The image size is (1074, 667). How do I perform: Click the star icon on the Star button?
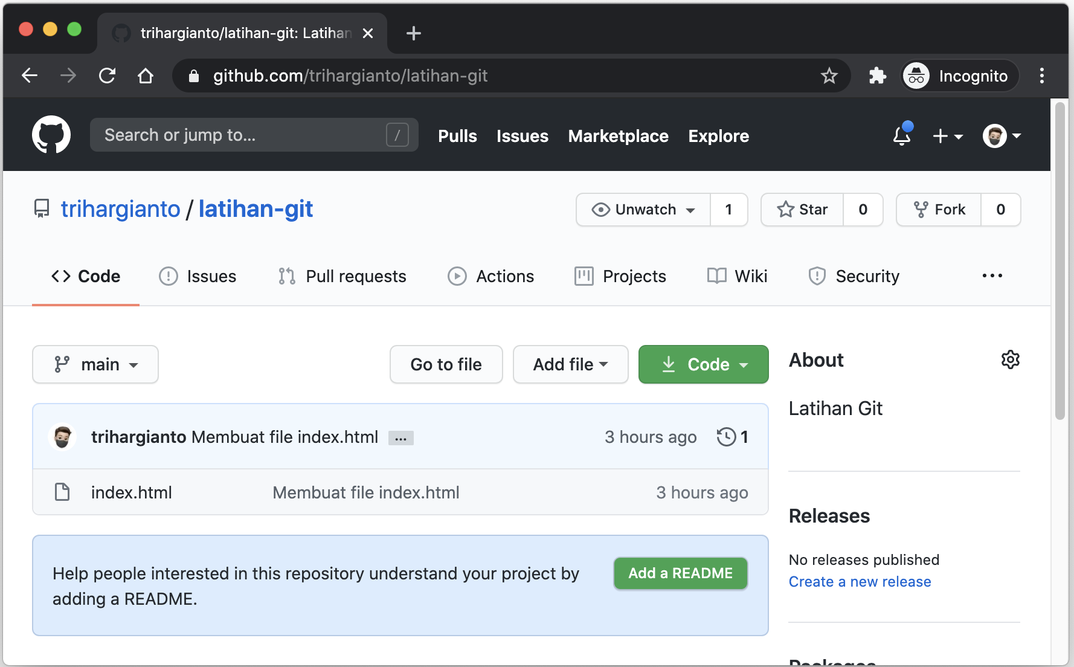(x=786, y=210)
